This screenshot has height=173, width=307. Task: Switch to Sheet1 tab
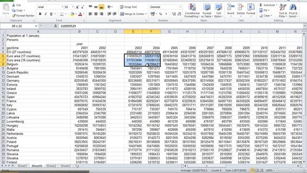pyautogui.click(x=23, y=166)
